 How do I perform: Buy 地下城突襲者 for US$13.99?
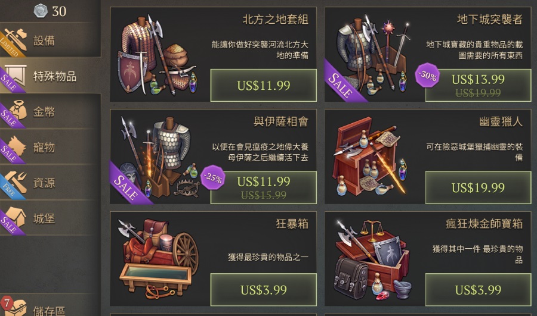pyautogui.click(x=478, y=86)
